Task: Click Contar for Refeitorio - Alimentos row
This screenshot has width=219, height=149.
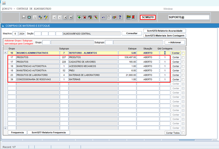Action: (x=176, y=53)
